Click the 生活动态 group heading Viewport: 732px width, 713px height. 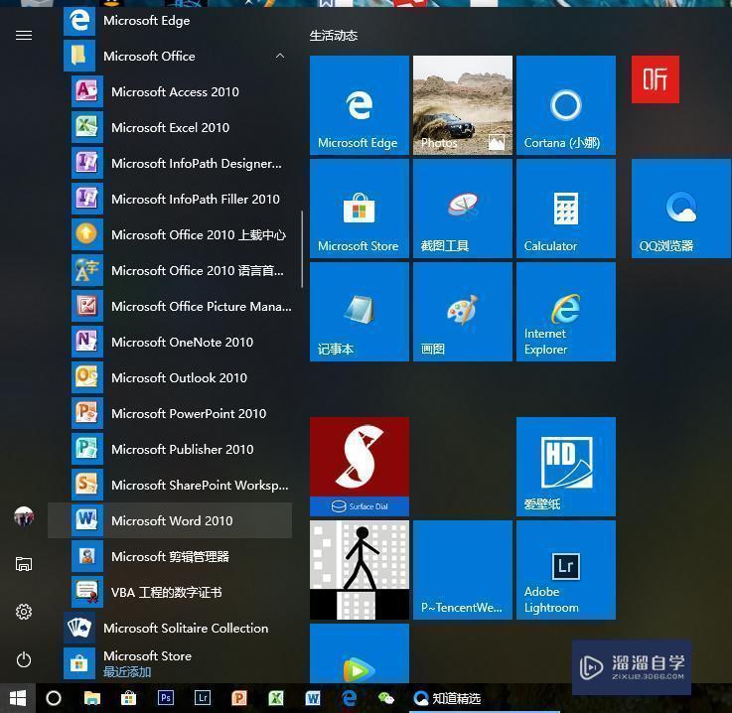point(334,36)
